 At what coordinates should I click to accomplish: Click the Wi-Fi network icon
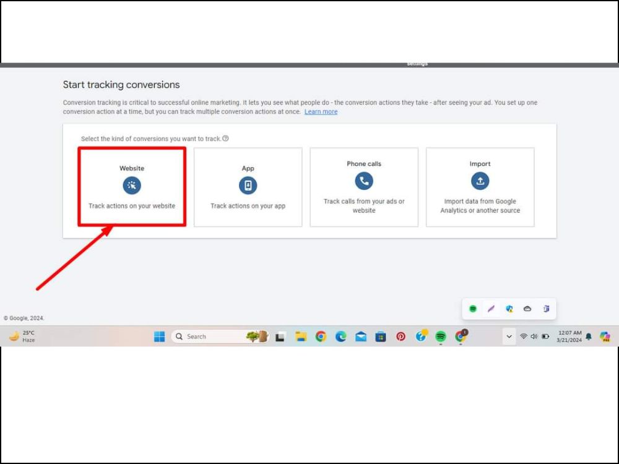tap(524, 336)
